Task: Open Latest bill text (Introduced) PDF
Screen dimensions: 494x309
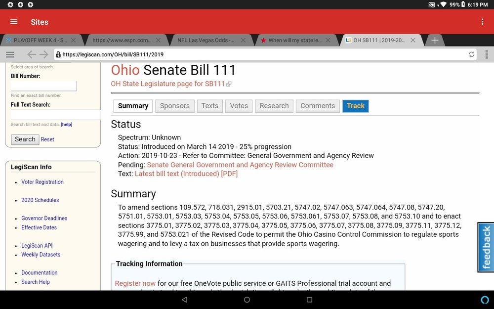Action: click(x=186, y=174)
